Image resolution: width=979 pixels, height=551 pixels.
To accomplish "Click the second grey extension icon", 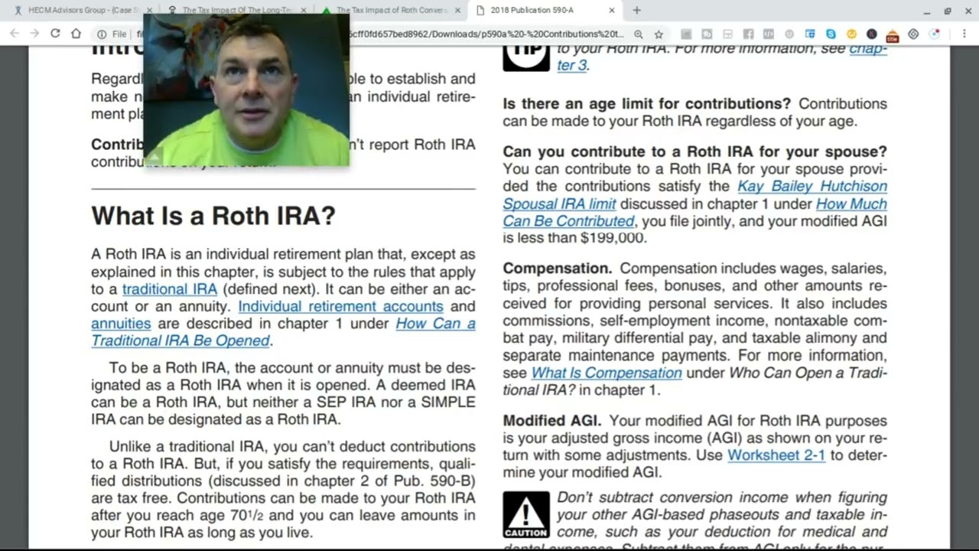I will [x=707, y=34].
